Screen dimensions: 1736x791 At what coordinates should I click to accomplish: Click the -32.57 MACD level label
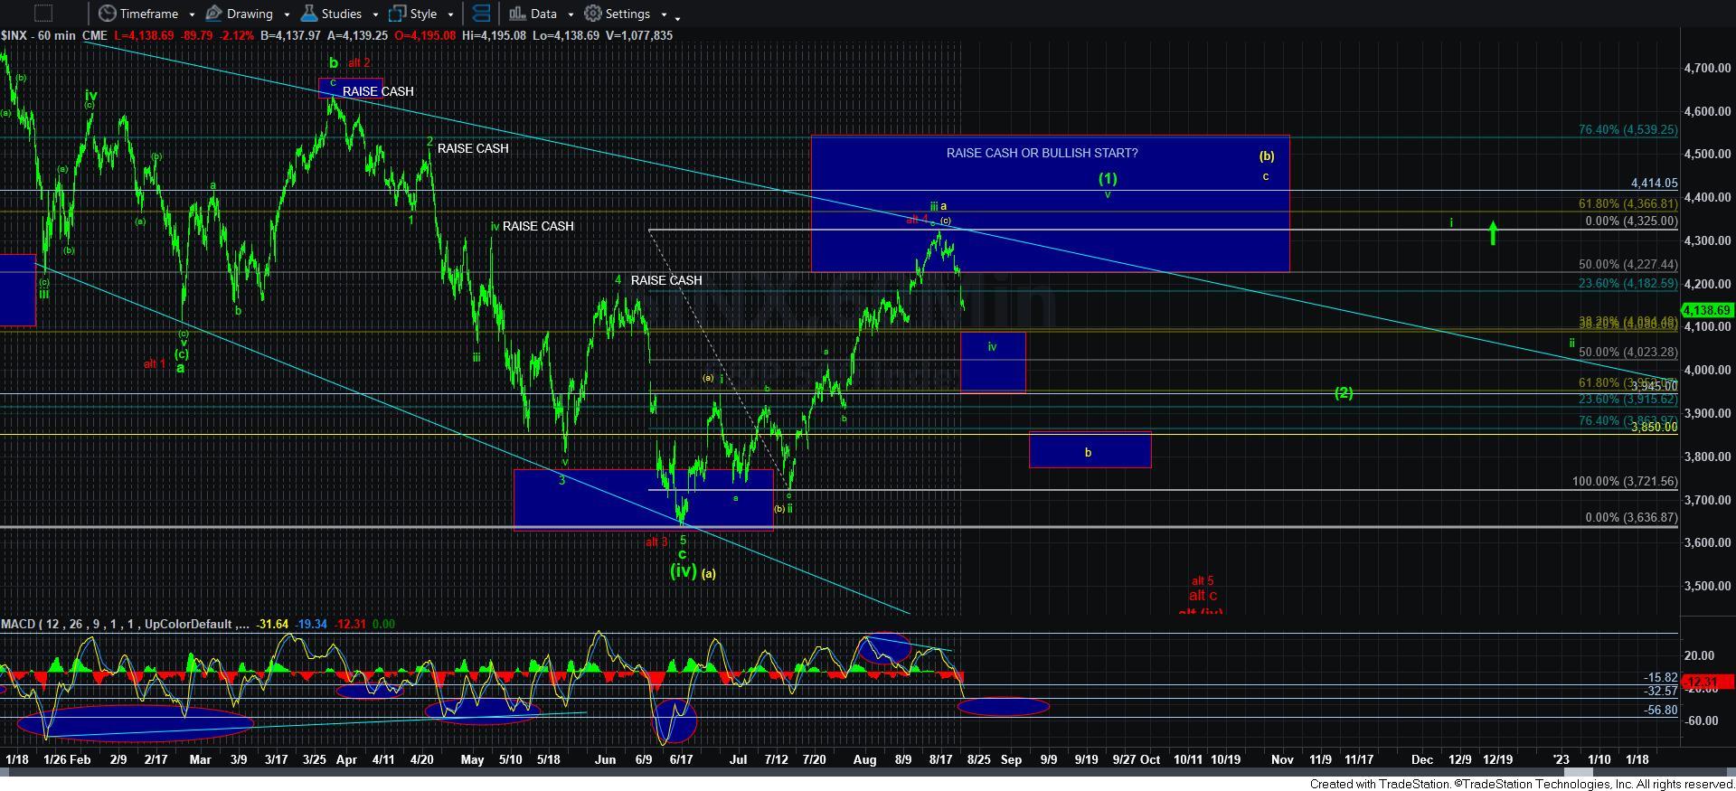click(x=1660, y=691)
